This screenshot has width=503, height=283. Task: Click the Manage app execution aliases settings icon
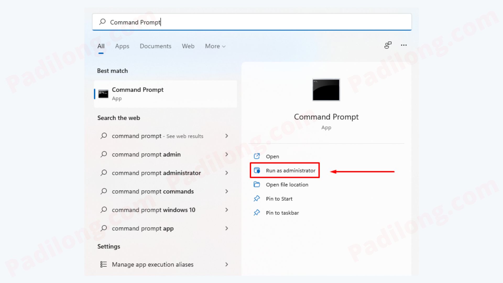pos(103,264)
